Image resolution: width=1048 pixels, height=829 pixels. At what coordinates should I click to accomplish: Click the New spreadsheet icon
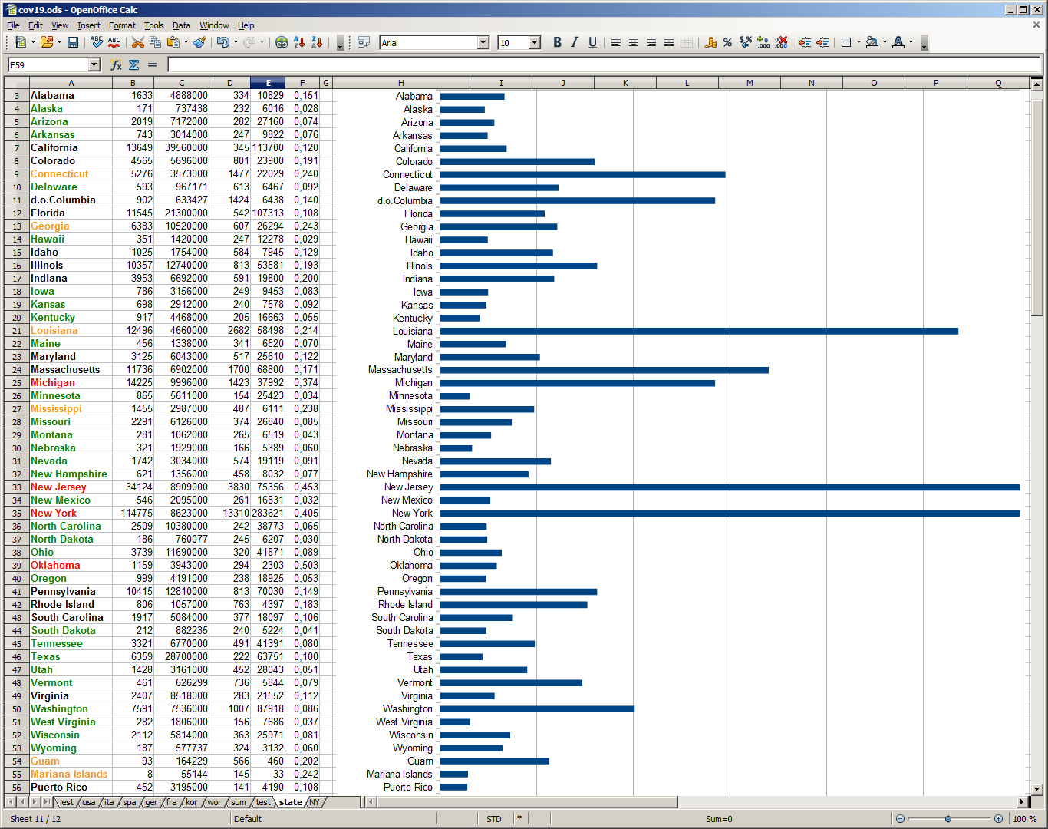(x=20, y=42)
